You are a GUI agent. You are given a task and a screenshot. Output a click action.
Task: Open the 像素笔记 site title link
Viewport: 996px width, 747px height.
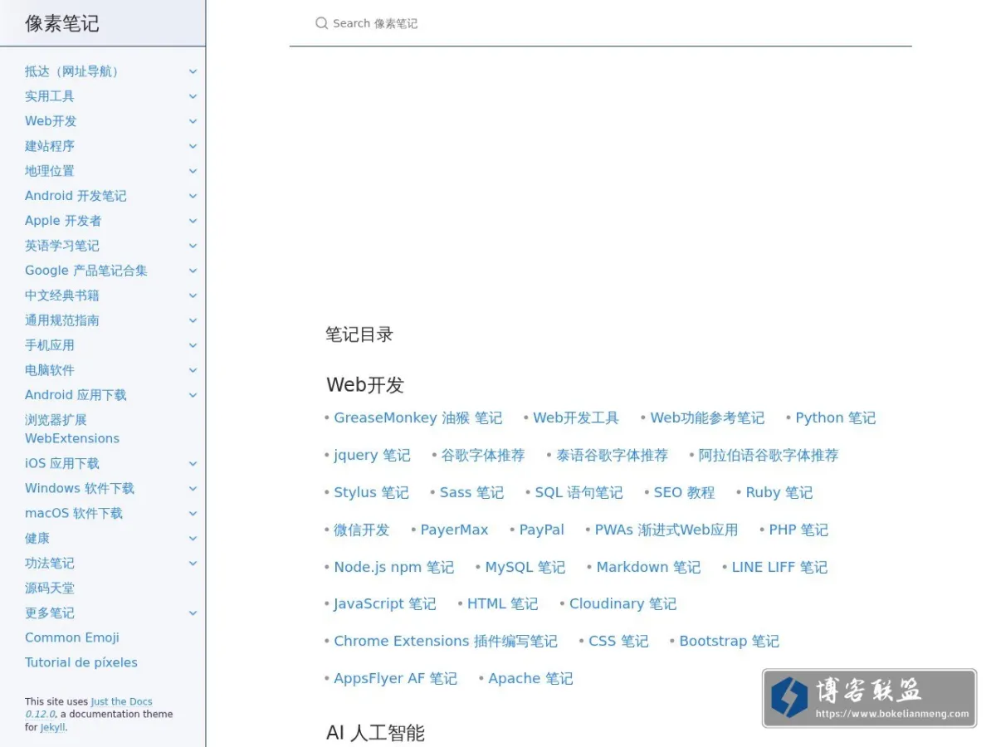(x=62, y=23)
